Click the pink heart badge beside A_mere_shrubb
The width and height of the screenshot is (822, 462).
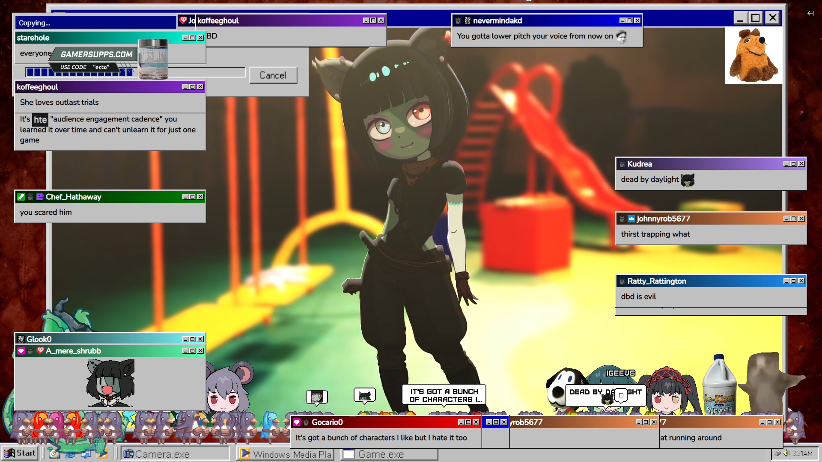pyautogui.click(x=21, y=351)
